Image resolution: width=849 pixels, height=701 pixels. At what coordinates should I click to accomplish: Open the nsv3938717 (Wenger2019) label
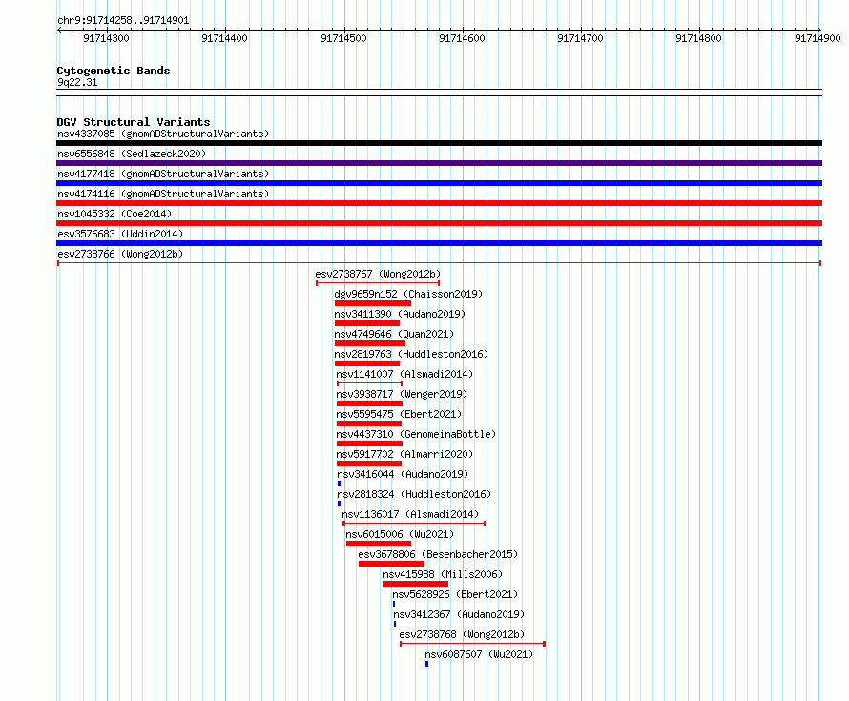[402, 394]
